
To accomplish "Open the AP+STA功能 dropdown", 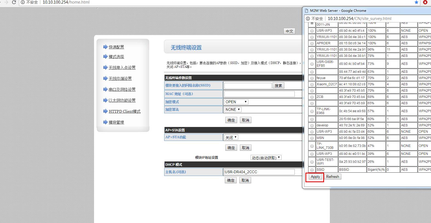I will click(x=231, y=137).
